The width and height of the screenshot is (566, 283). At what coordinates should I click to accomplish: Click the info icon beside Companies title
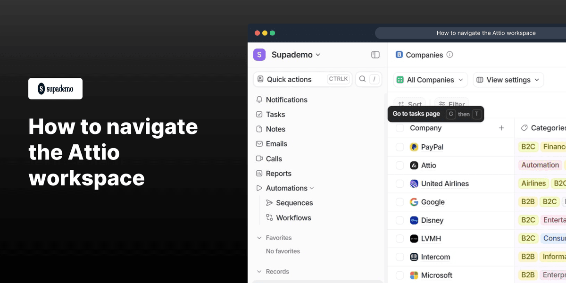pos(449,55)
